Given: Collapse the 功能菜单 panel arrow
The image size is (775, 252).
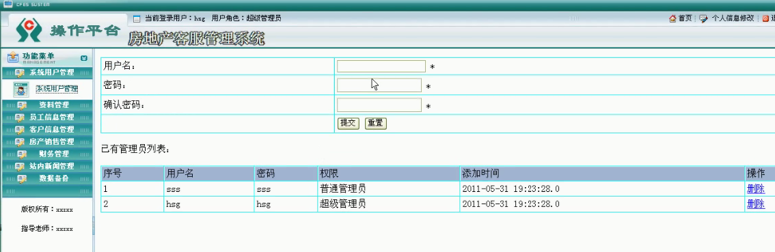Looking at the screenshot, I should point(84,58).
